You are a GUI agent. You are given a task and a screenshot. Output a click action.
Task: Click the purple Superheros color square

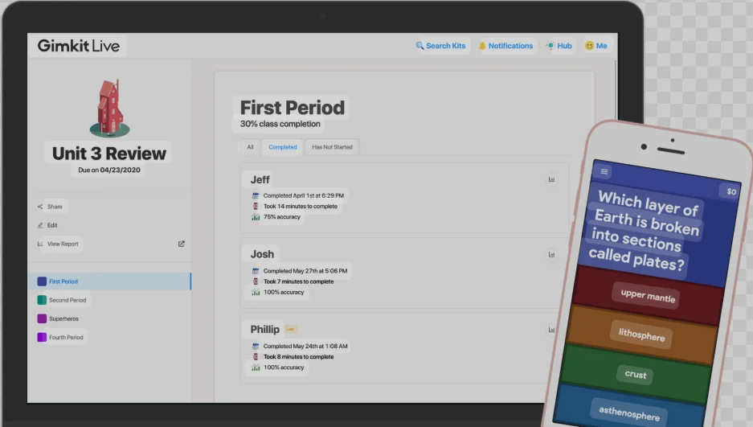coord(43,318)
